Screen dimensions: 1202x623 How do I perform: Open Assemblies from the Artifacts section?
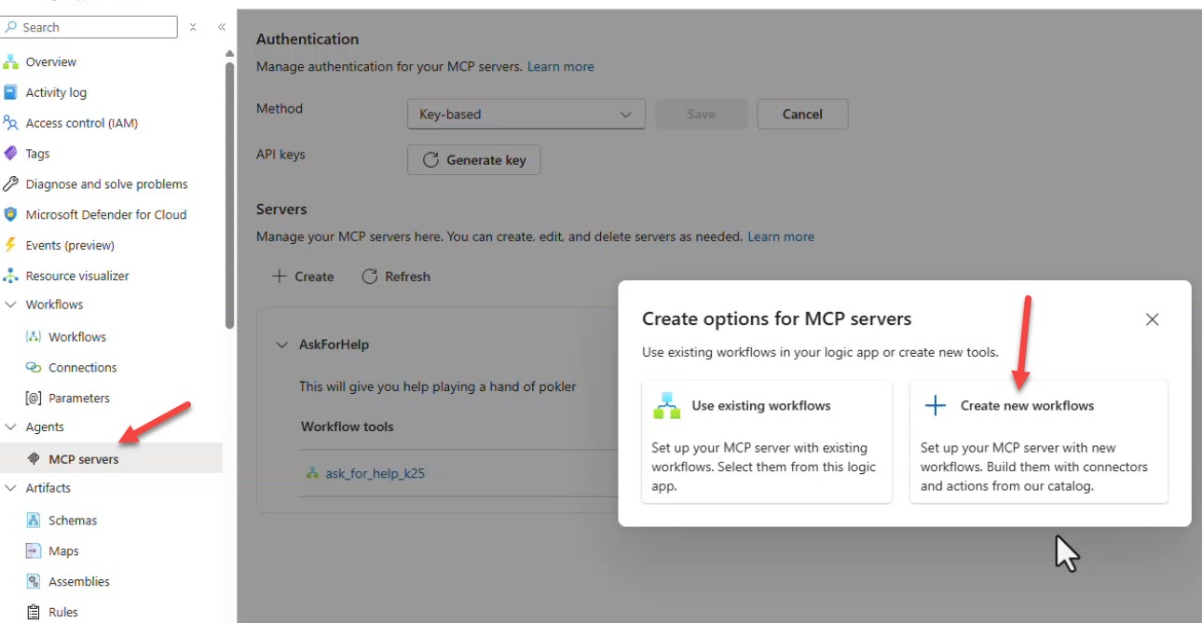pos(35,581)
